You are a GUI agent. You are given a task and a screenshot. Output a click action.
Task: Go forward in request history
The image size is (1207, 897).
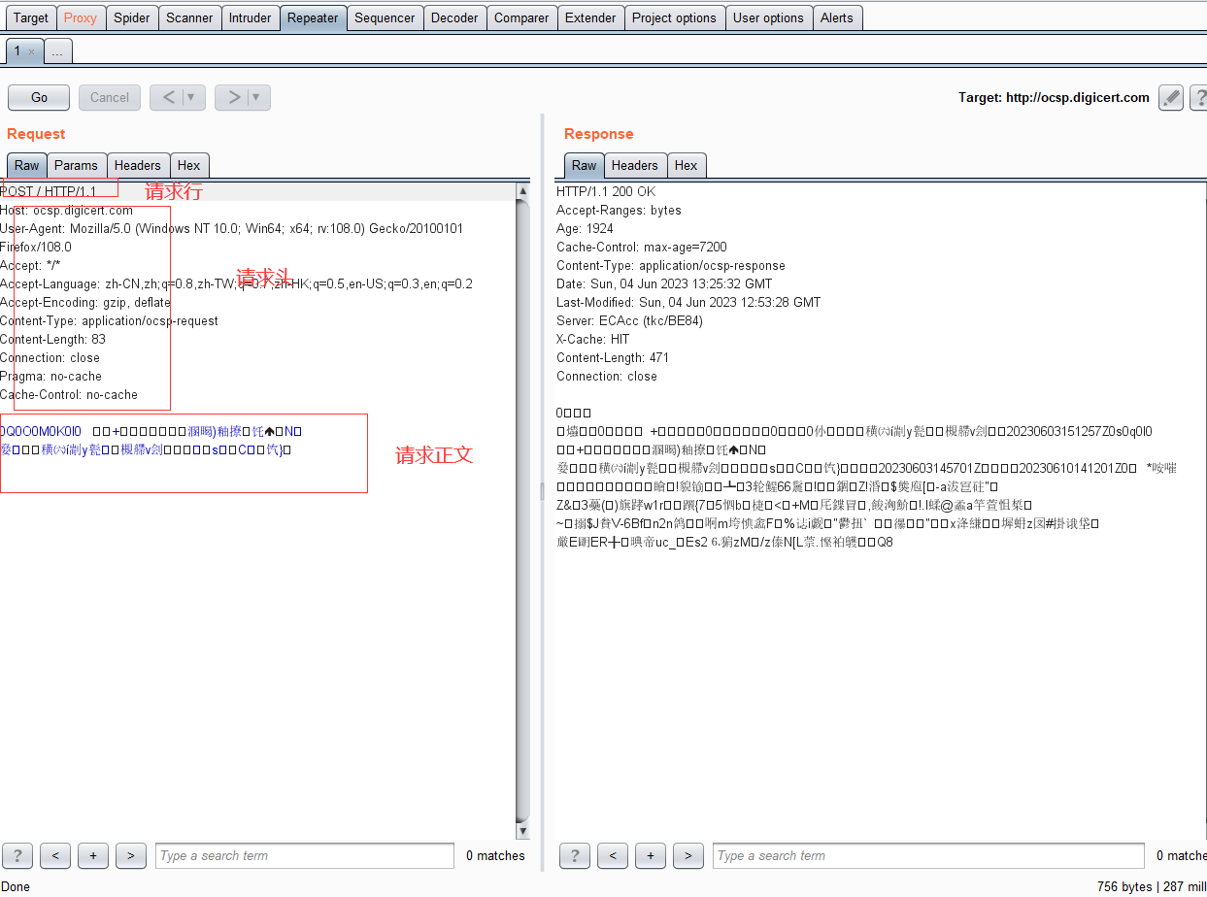coord(233,97)
